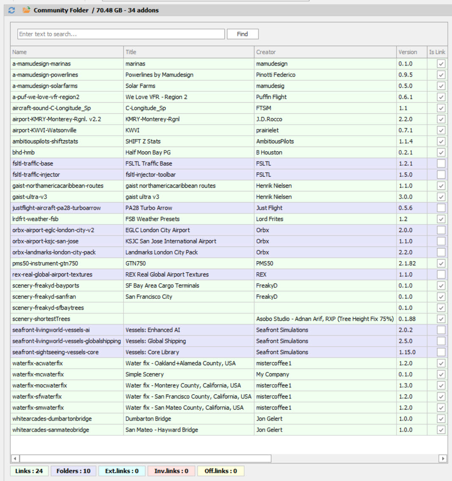Filter by the Links : 24 label
The width and height of the screenshot is (452, 481).
[29, 471]
